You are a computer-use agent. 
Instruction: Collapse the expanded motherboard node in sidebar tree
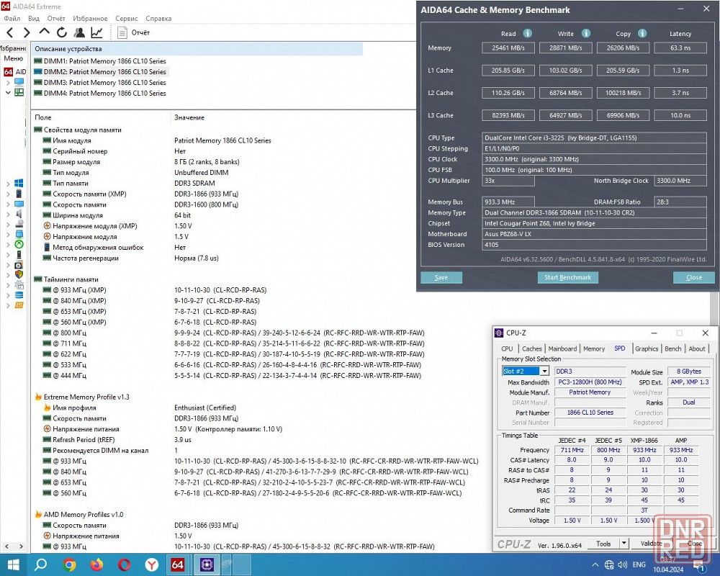[8, 92]
